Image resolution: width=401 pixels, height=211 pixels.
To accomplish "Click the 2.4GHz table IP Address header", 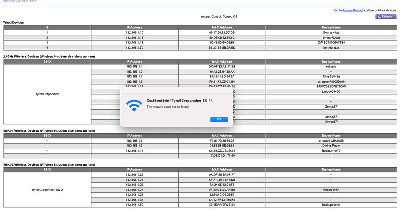I will click(x=134, y=61).
